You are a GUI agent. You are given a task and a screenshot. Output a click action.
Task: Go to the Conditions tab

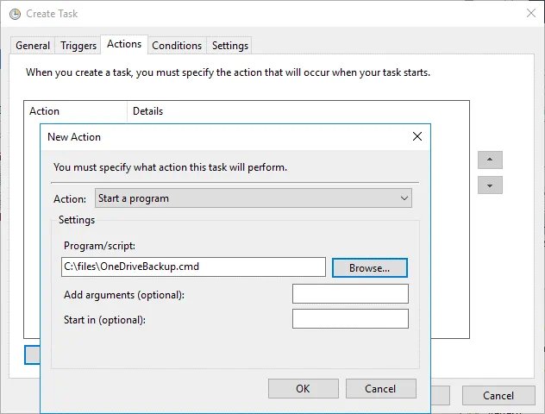point(177,46)
